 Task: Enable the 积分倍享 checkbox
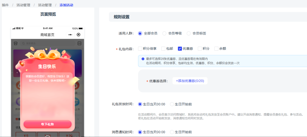point(140,49)
